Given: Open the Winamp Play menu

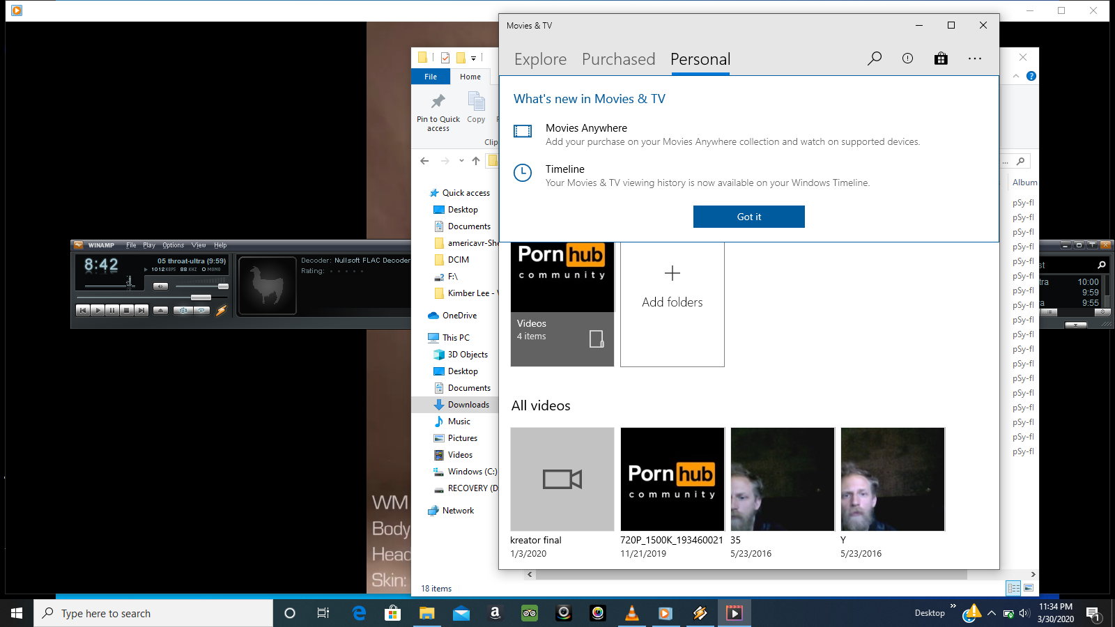Looking at the screenshot, I should 149,245.
